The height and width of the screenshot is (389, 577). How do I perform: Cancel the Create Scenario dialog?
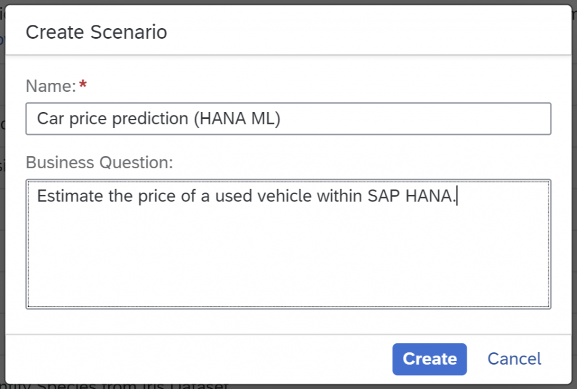[514, 359]
